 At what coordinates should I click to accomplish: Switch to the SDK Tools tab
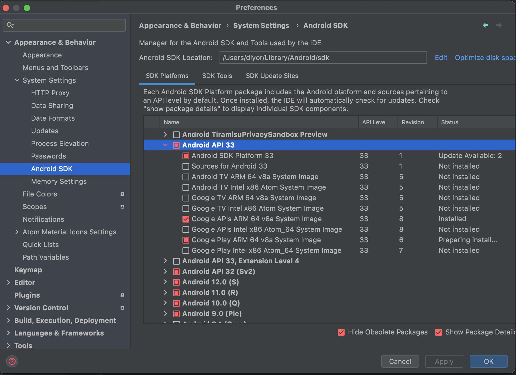click(x=217, y=76)
